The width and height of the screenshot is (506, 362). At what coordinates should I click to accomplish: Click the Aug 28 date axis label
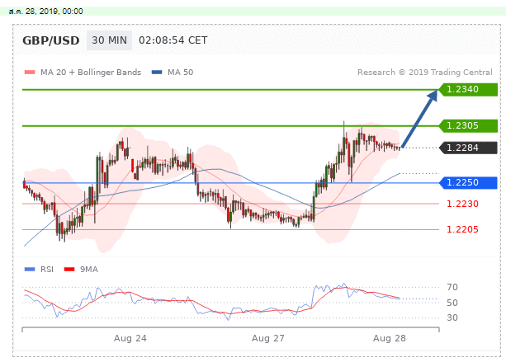pyautogui.click(x=390, y=338)
